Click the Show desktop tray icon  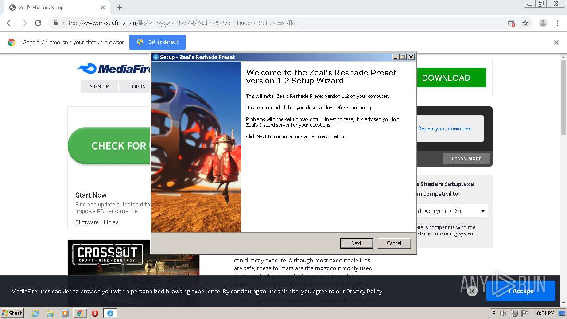click(x=562, y=313)
